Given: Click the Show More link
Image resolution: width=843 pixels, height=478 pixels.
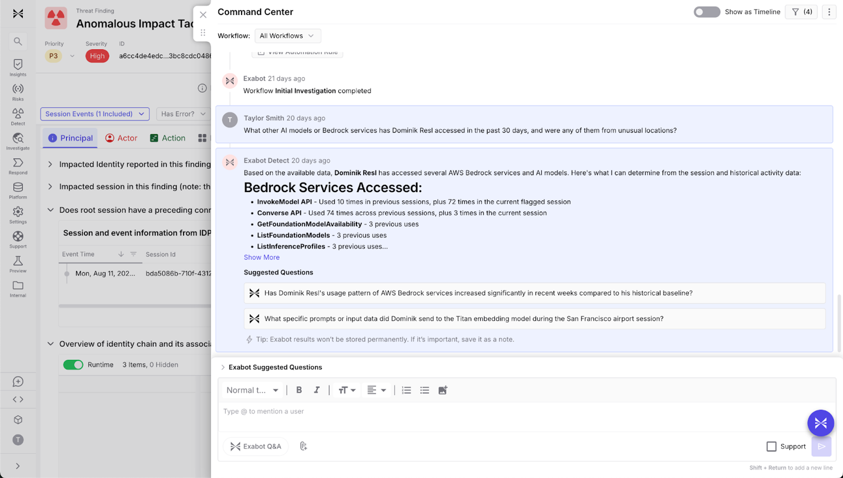Looking at the screenshot, I should click(262, 257).
